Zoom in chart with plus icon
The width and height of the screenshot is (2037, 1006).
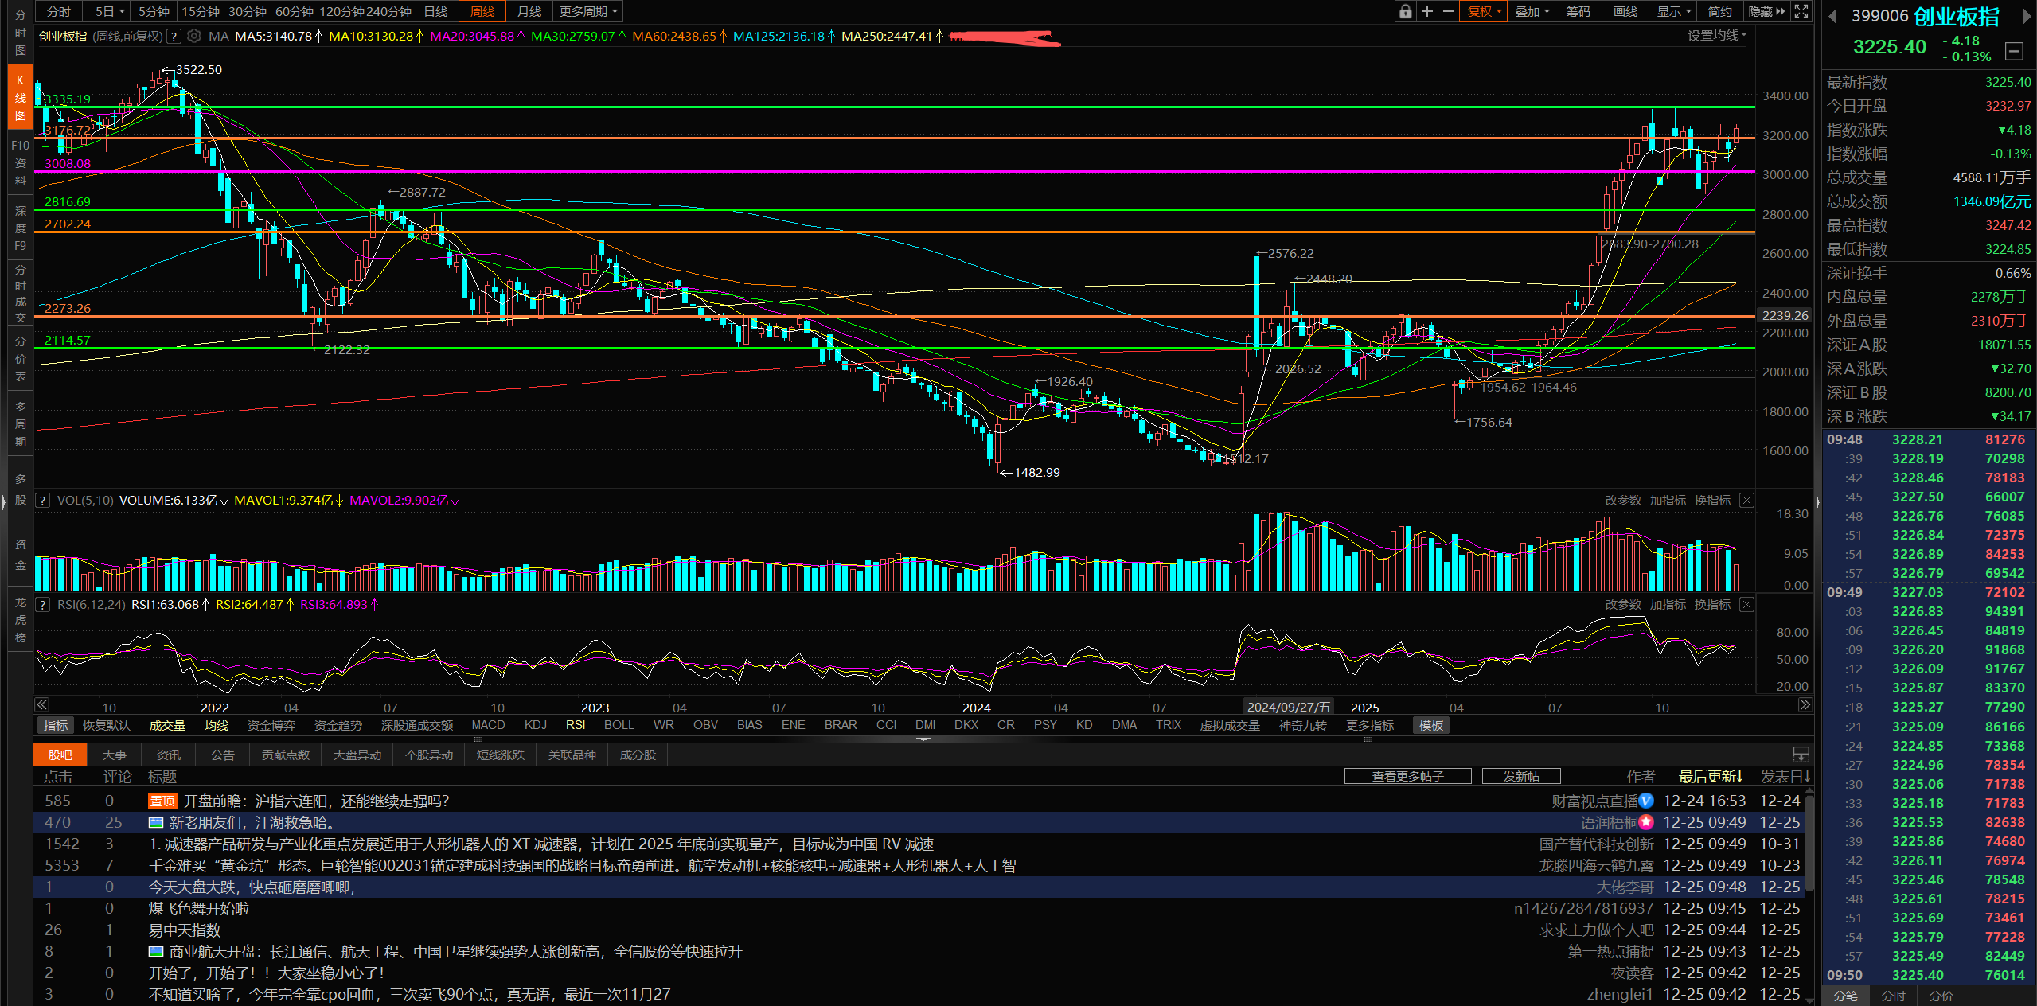(x=1427, y=11)
